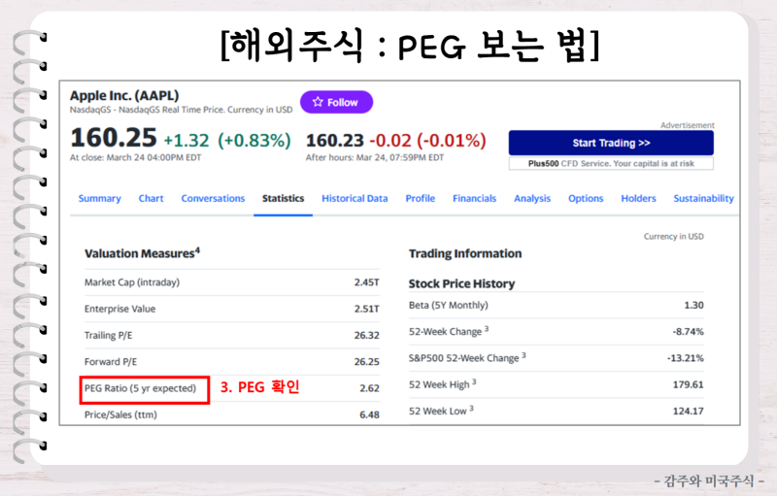
Task: Select the 52 Week Low label
Action: 441,411
